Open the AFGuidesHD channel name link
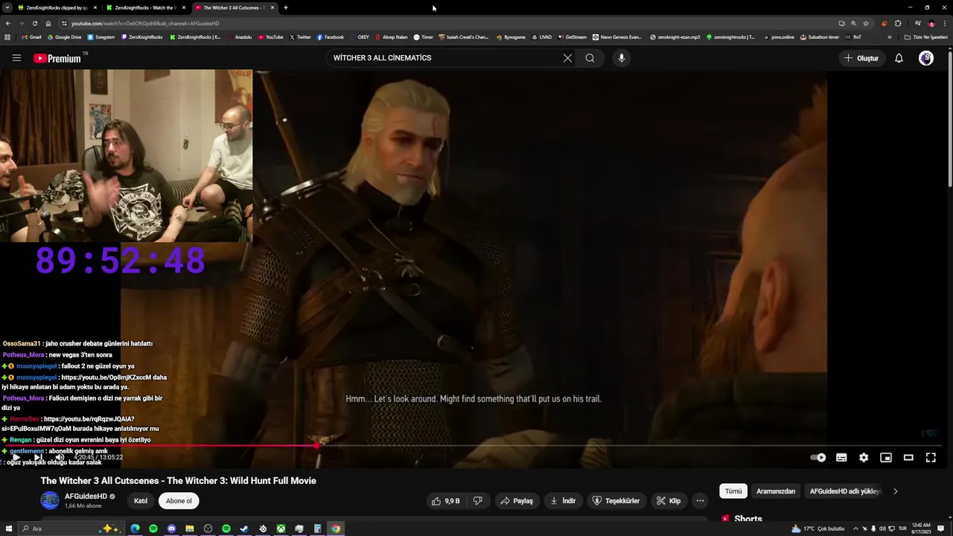This screenshot has height=536, width=953. (85, 497)
